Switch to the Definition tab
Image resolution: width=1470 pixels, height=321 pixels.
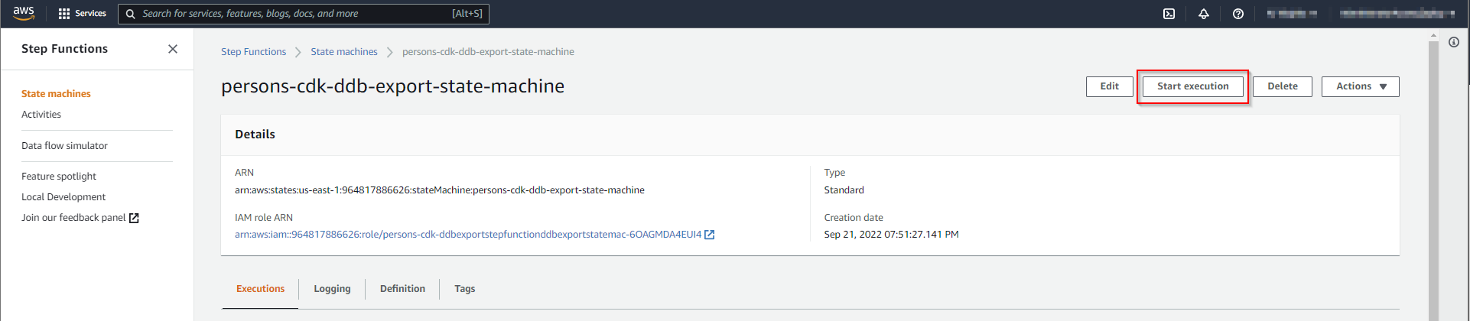tap(402, 289)
